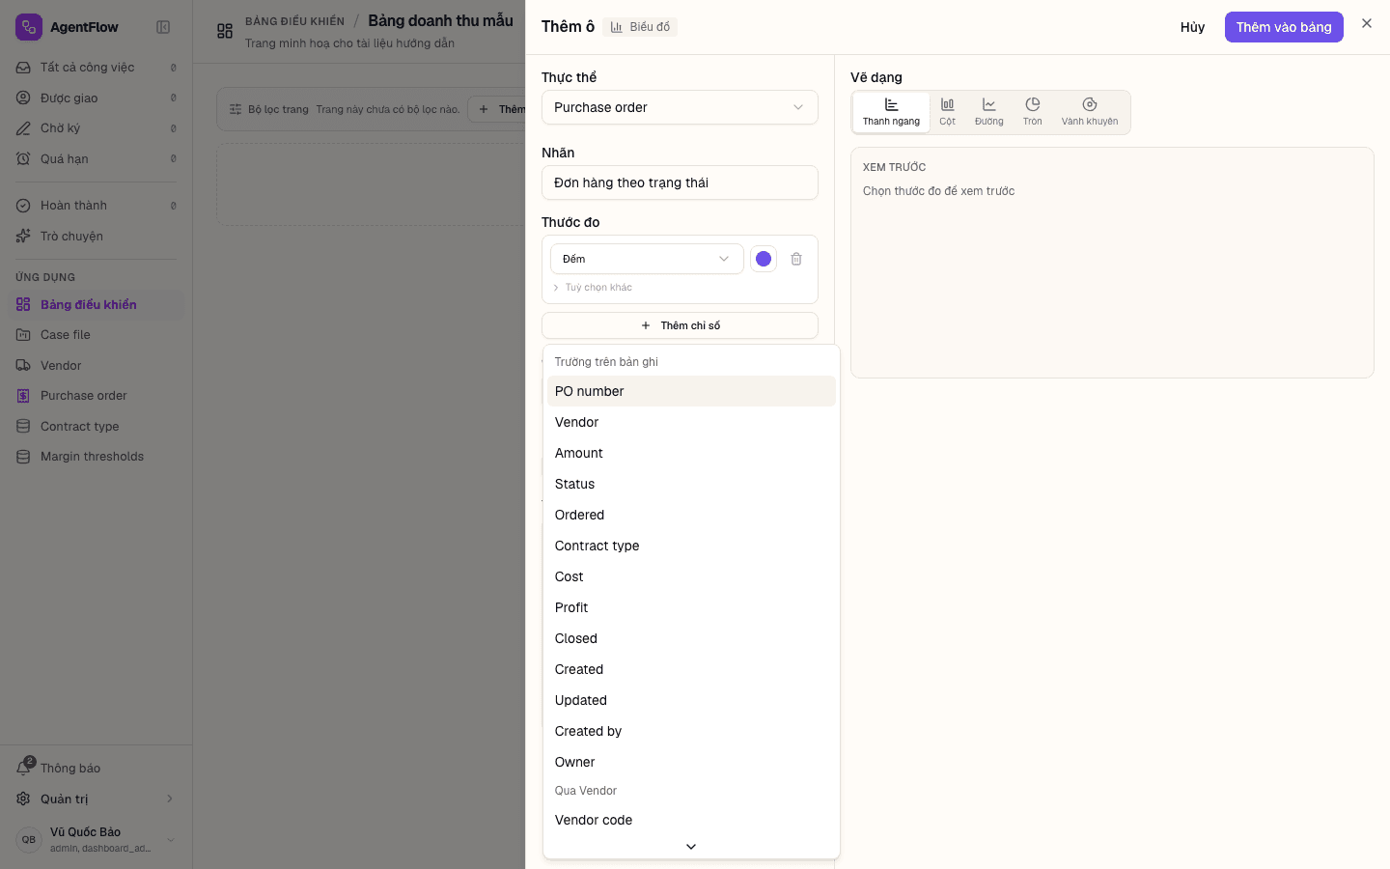This screenshot has width=1390, height=869.
Task: Open Thông báo notifications
Action: (96, 768)
